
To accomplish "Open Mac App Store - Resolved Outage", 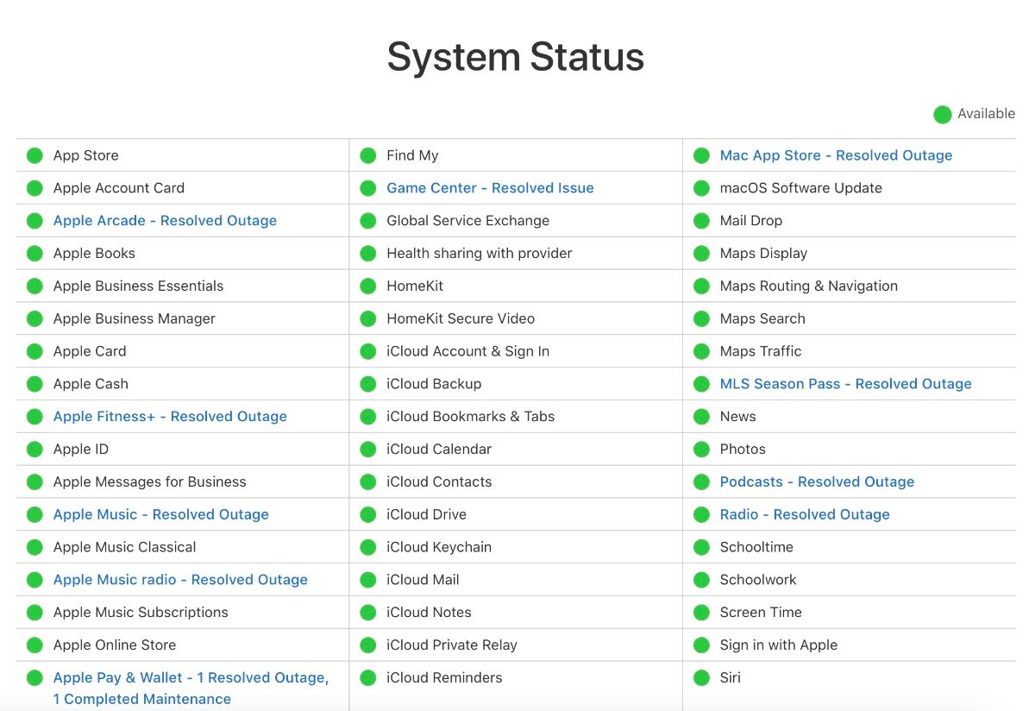I will 836,155.
